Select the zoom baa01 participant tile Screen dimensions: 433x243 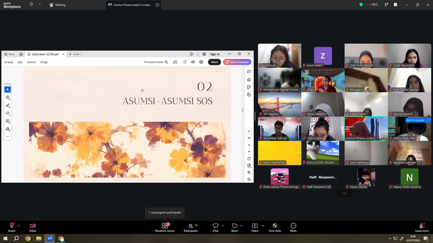pyautogui.click(x=323, y=56)
